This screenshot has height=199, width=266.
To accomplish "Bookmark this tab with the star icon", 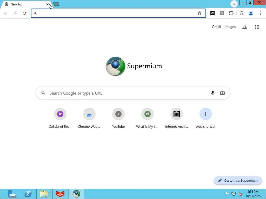I will pos(199,13).
